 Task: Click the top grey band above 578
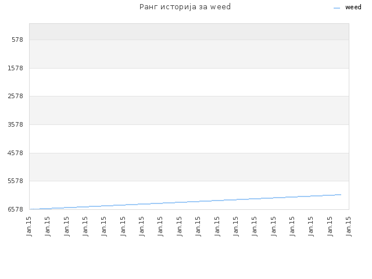pos(189,31)
